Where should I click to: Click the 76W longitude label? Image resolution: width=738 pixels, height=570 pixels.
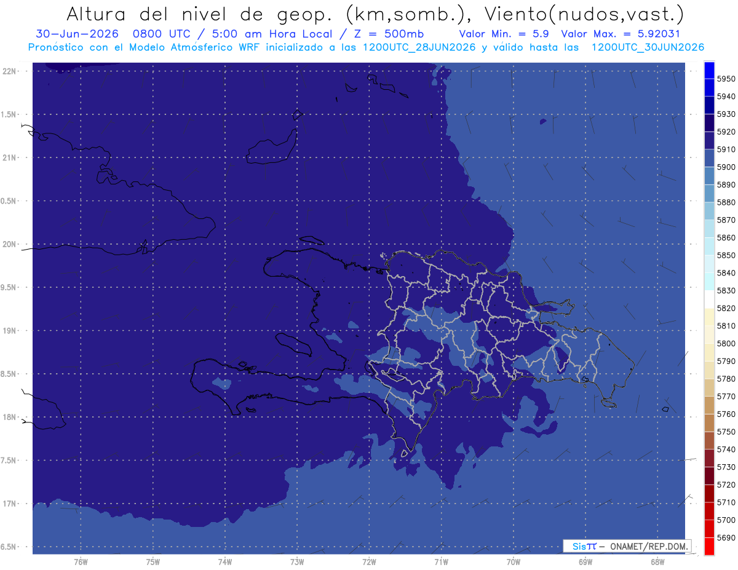click(81, 562)
